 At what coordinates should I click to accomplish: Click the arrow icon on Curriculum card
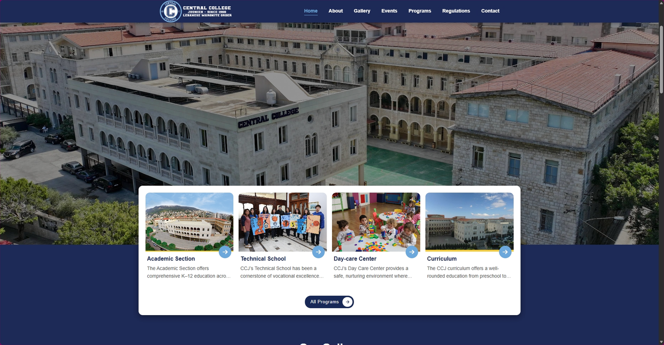(x=505, y=252)
